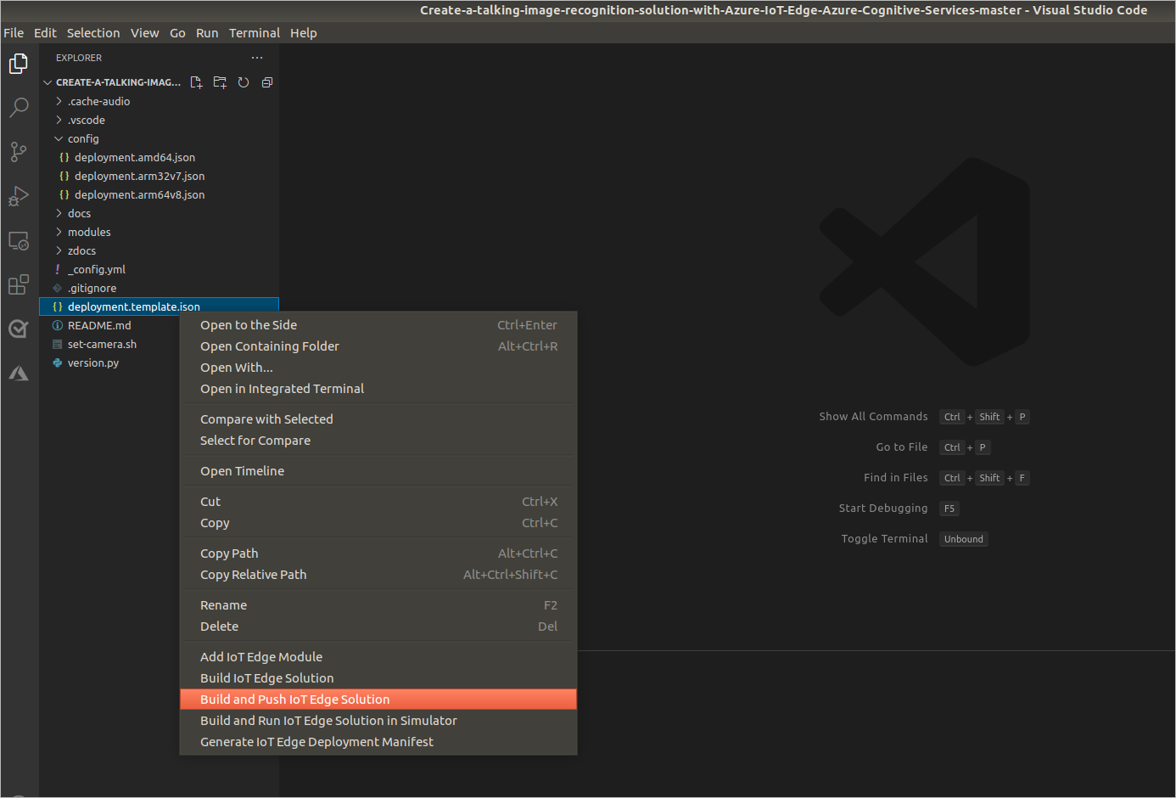Open the checkmark task view icon
1176x798 pixels.
pos(19,329)
